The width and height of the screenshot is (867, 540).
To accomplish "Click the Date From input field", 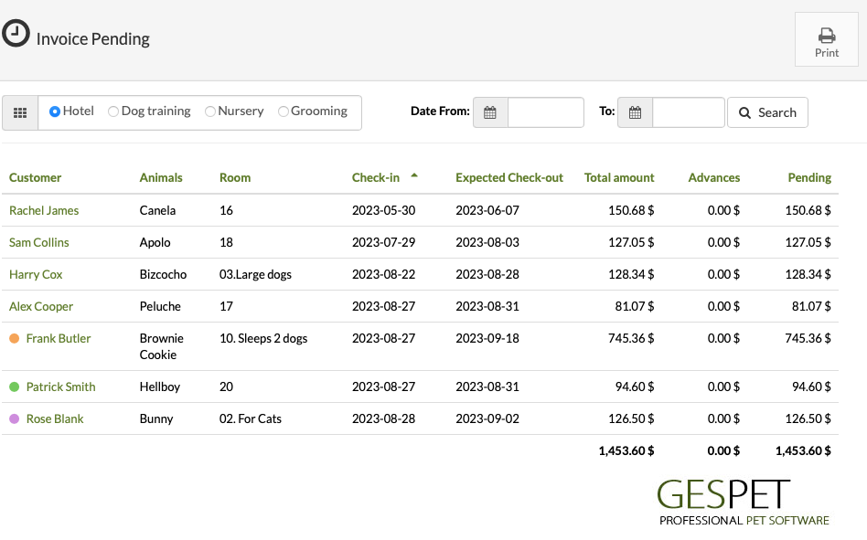I will coord(546,112).
